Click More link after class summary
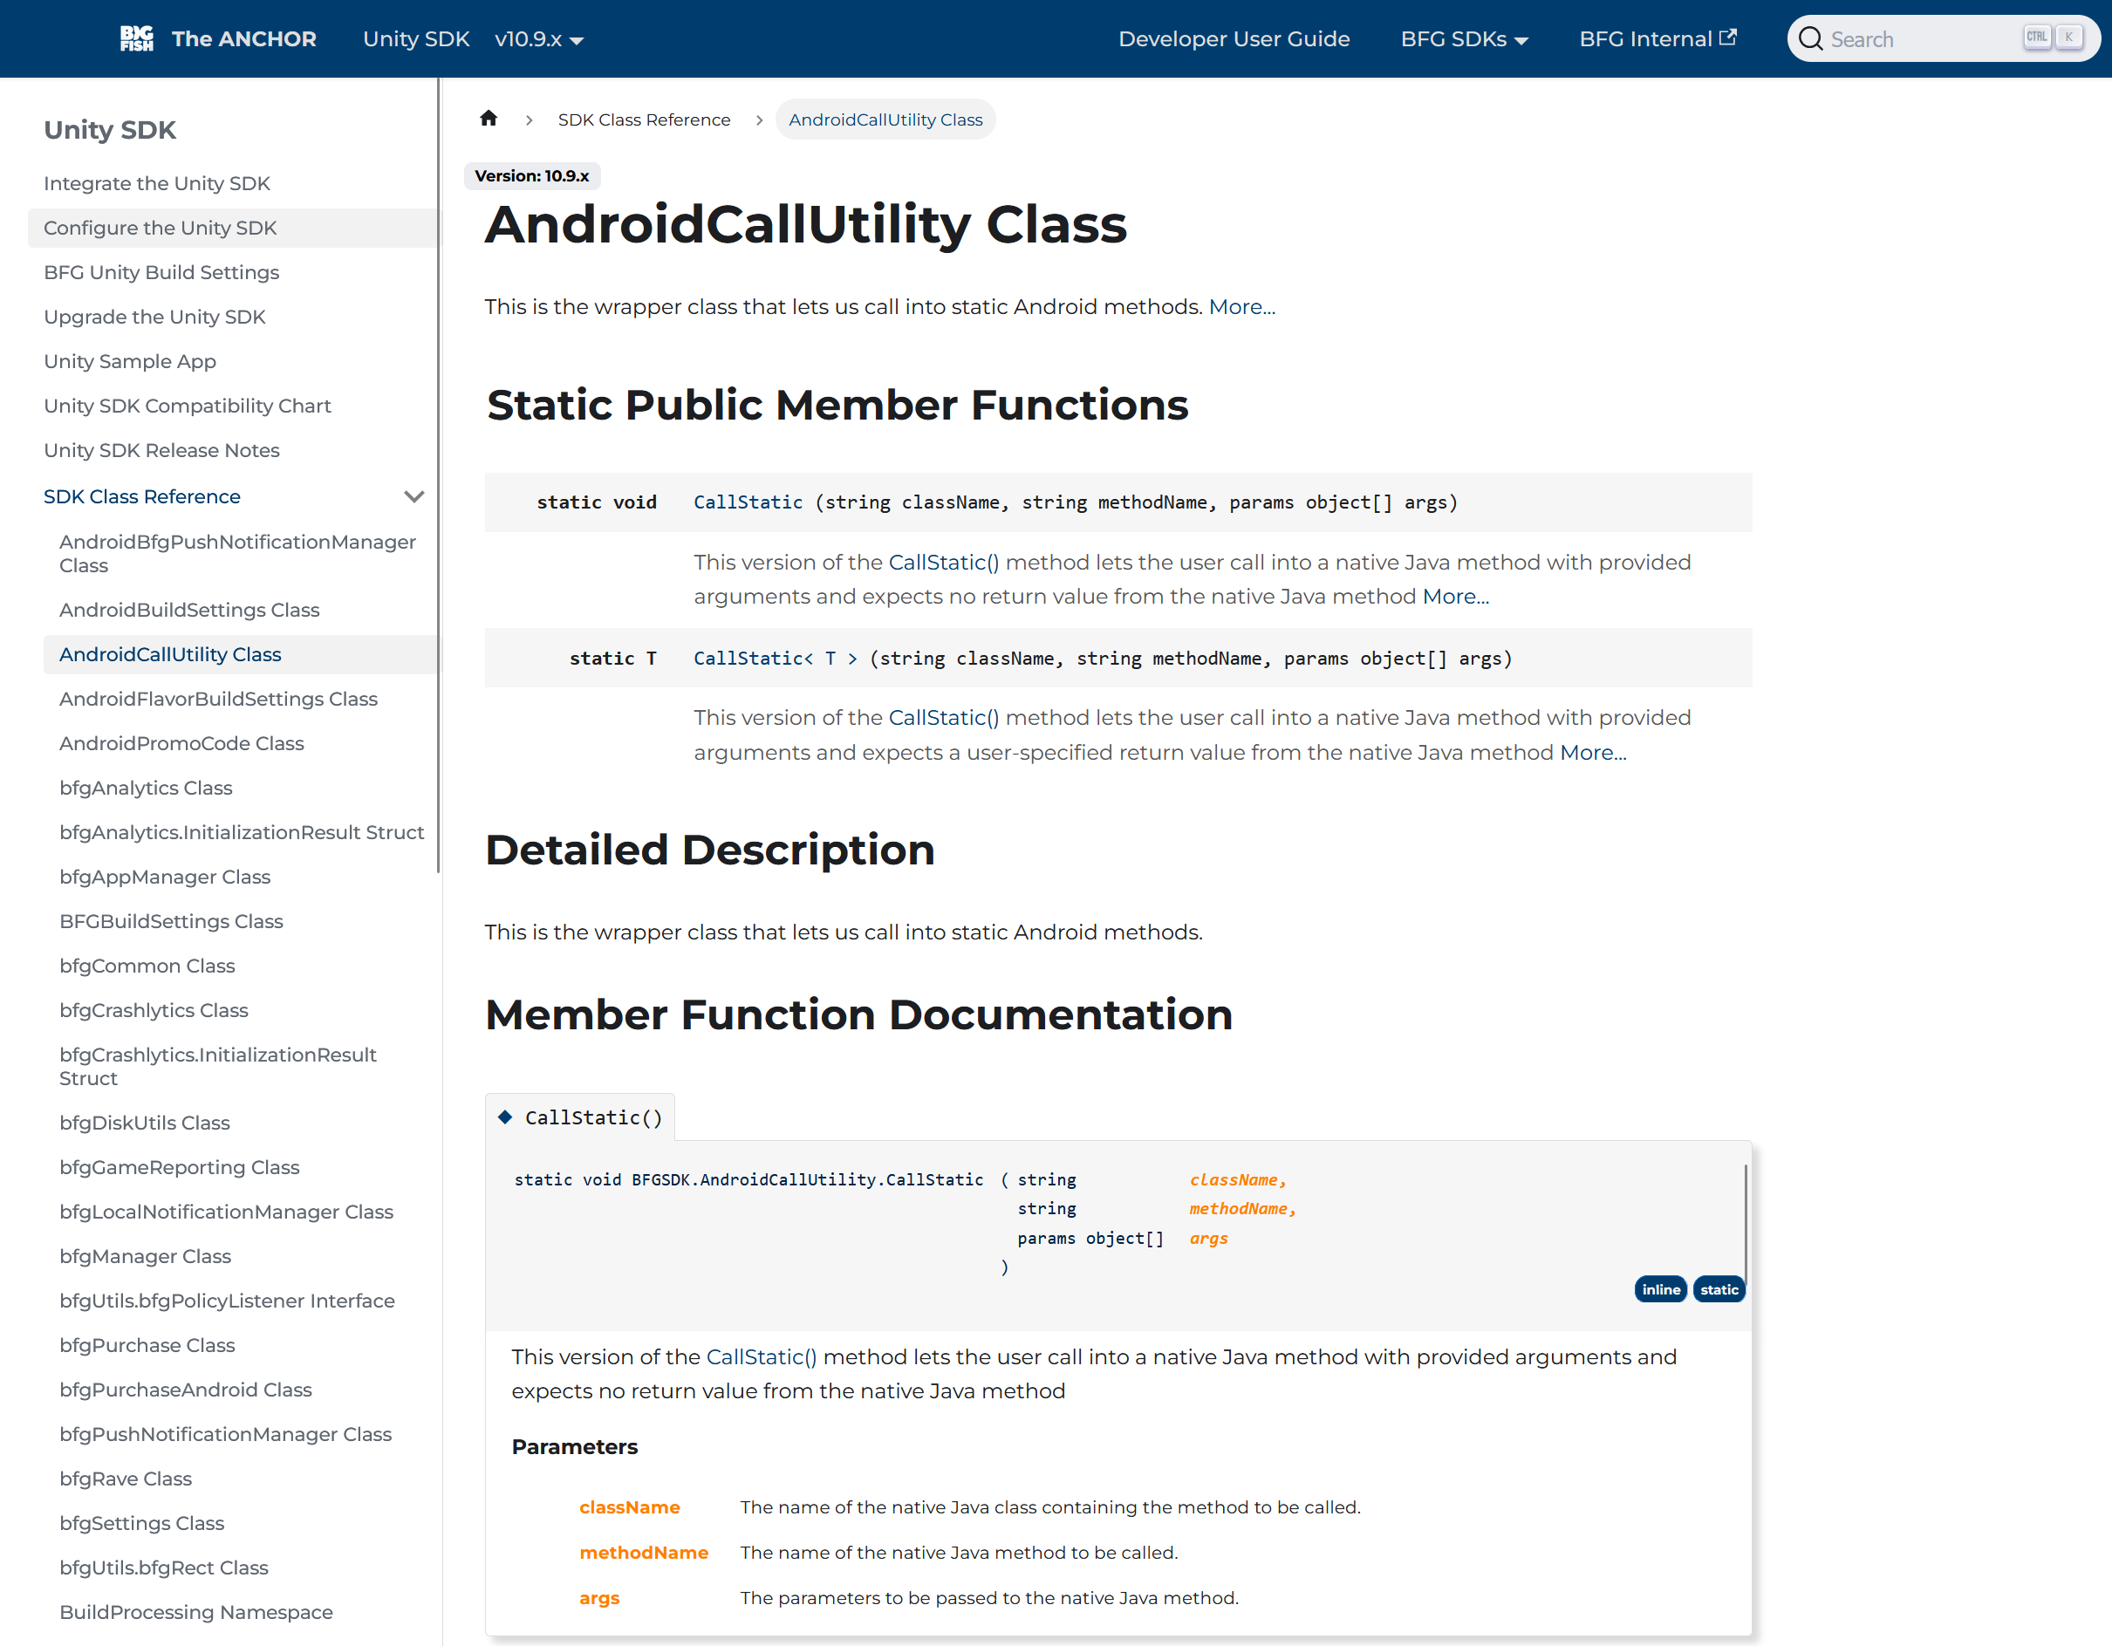 1241,306
